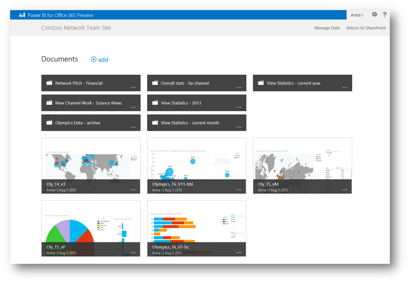
Task: Click Overall stats - by channel folder icon
Action: pyautogui.click(x=155, y=83)
